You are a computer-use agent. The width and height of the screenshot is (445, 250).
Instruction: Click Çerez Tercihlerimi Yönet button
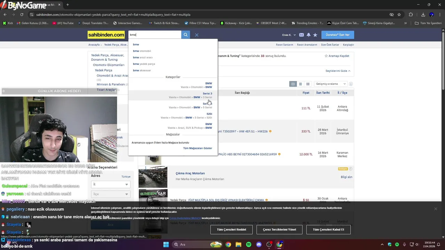pos(280,230)
